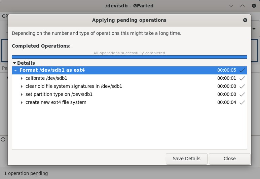The width and height of the screenshot is (260, 179).
Task: Open the GParted menu behind the dialog
Action: (x=4, y=16)
